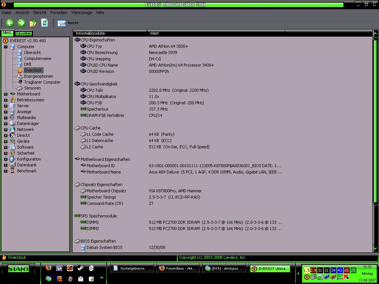Expand the Betriebssystem tree node
Image resolution: width=379 pixels, height=284 pixels.
6,100
